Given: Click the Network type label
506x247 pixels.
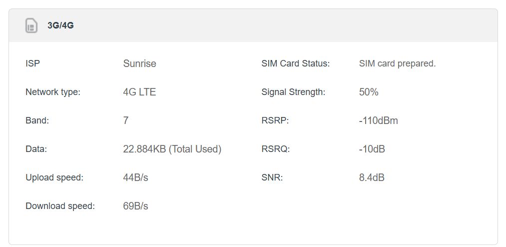Looking at the screenshot, I should click(x=53, y=92).
